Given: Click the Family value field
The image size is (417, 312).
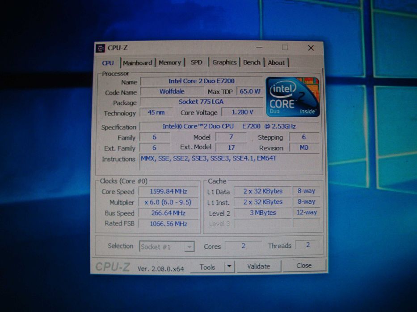Looking at the screenshot, I should (155, 137).
